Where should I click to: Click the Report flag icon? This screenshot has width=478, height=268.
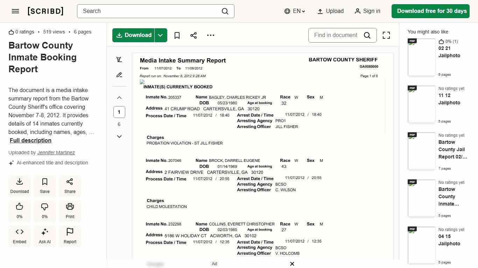[70, 236]
